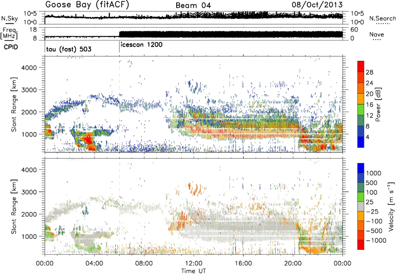Viewport: 396px width, 274px height.
Task: Click the 'Freq. [MHz]' label
Action: click(9, 33)
